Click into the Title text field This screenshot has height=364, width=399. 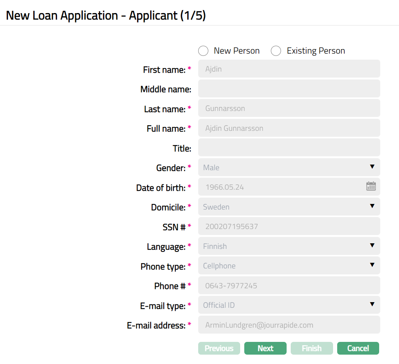pyautogui.click(x=289, y=148)
